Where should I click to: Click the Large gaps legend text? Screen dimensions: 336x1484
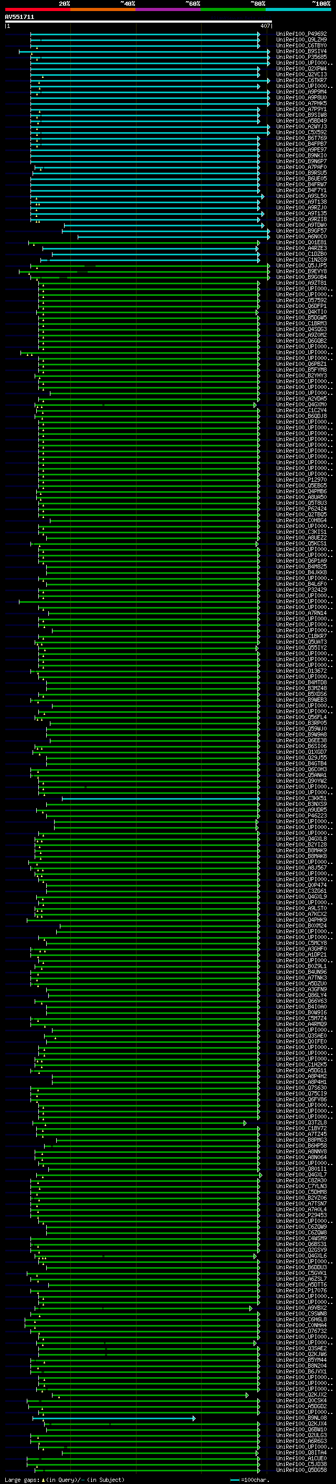pyautogui.click(x=65, y=1479)
